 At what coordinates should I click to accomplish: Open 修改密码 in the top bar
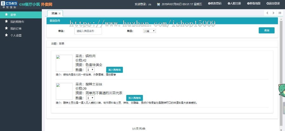pyautogui.click(x=215, y=4)
